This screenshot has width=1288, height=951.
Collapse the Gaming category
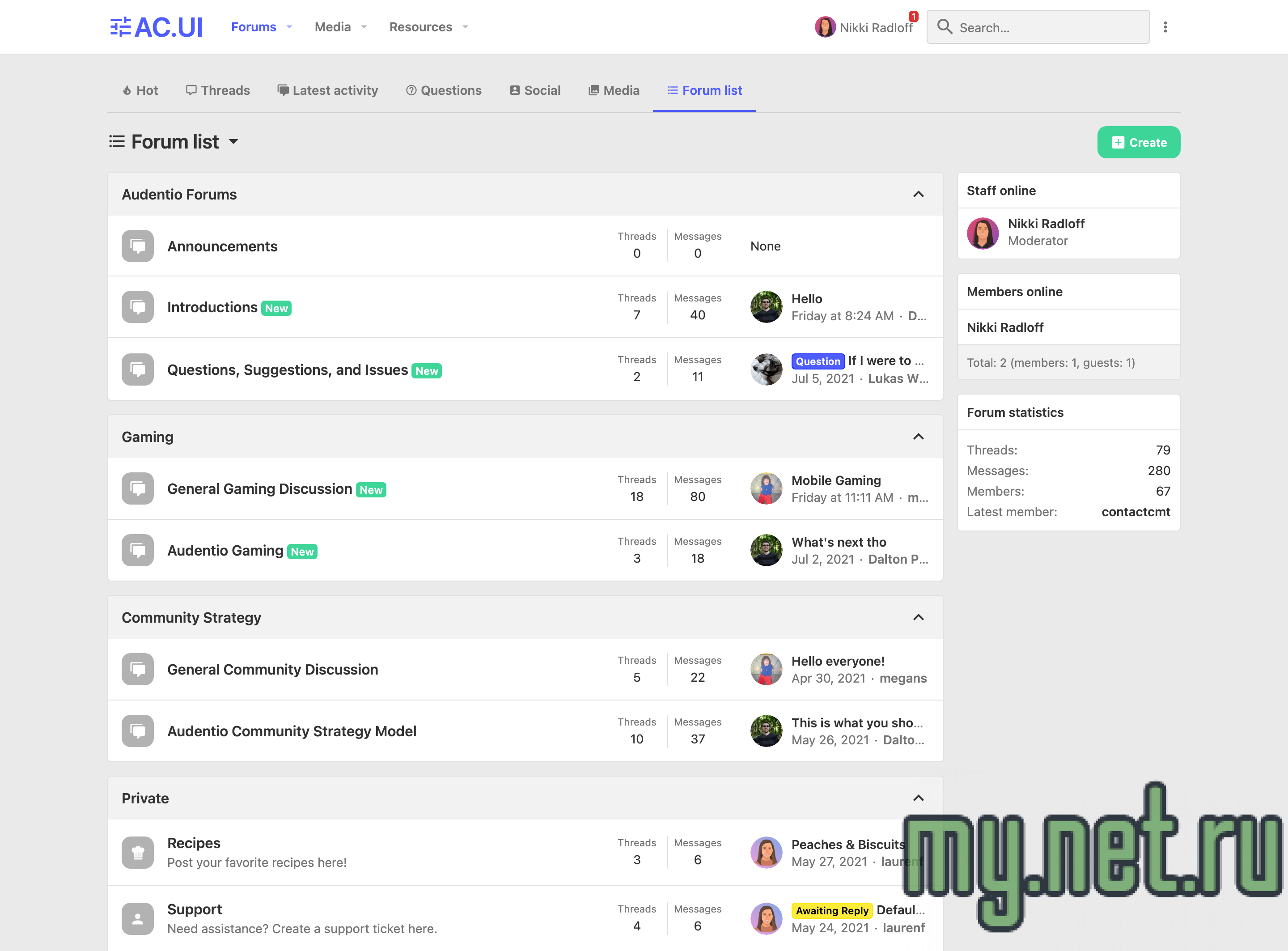point(918,437)
